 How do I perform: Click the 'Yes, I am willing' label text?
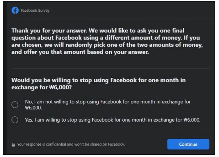(x=109, y=120)
